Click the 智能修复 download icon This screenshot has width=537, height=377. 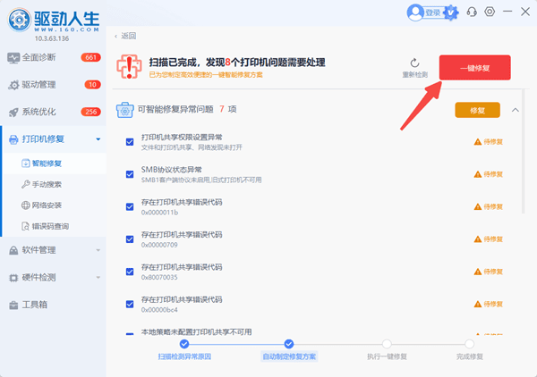[25, 163]
